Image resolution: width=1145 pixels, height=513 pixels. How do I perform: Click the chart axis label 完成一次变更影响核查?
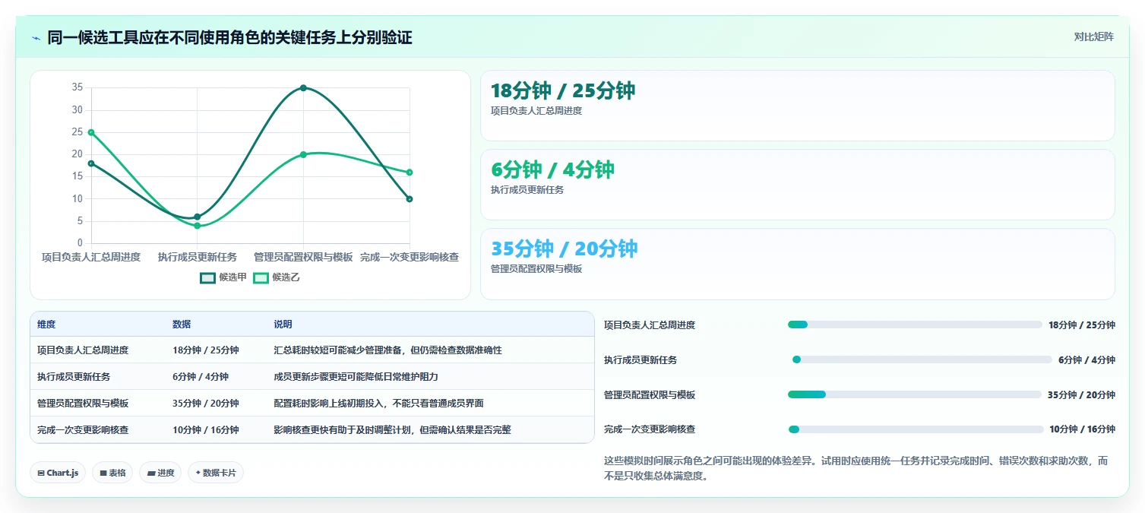[410, 257]
